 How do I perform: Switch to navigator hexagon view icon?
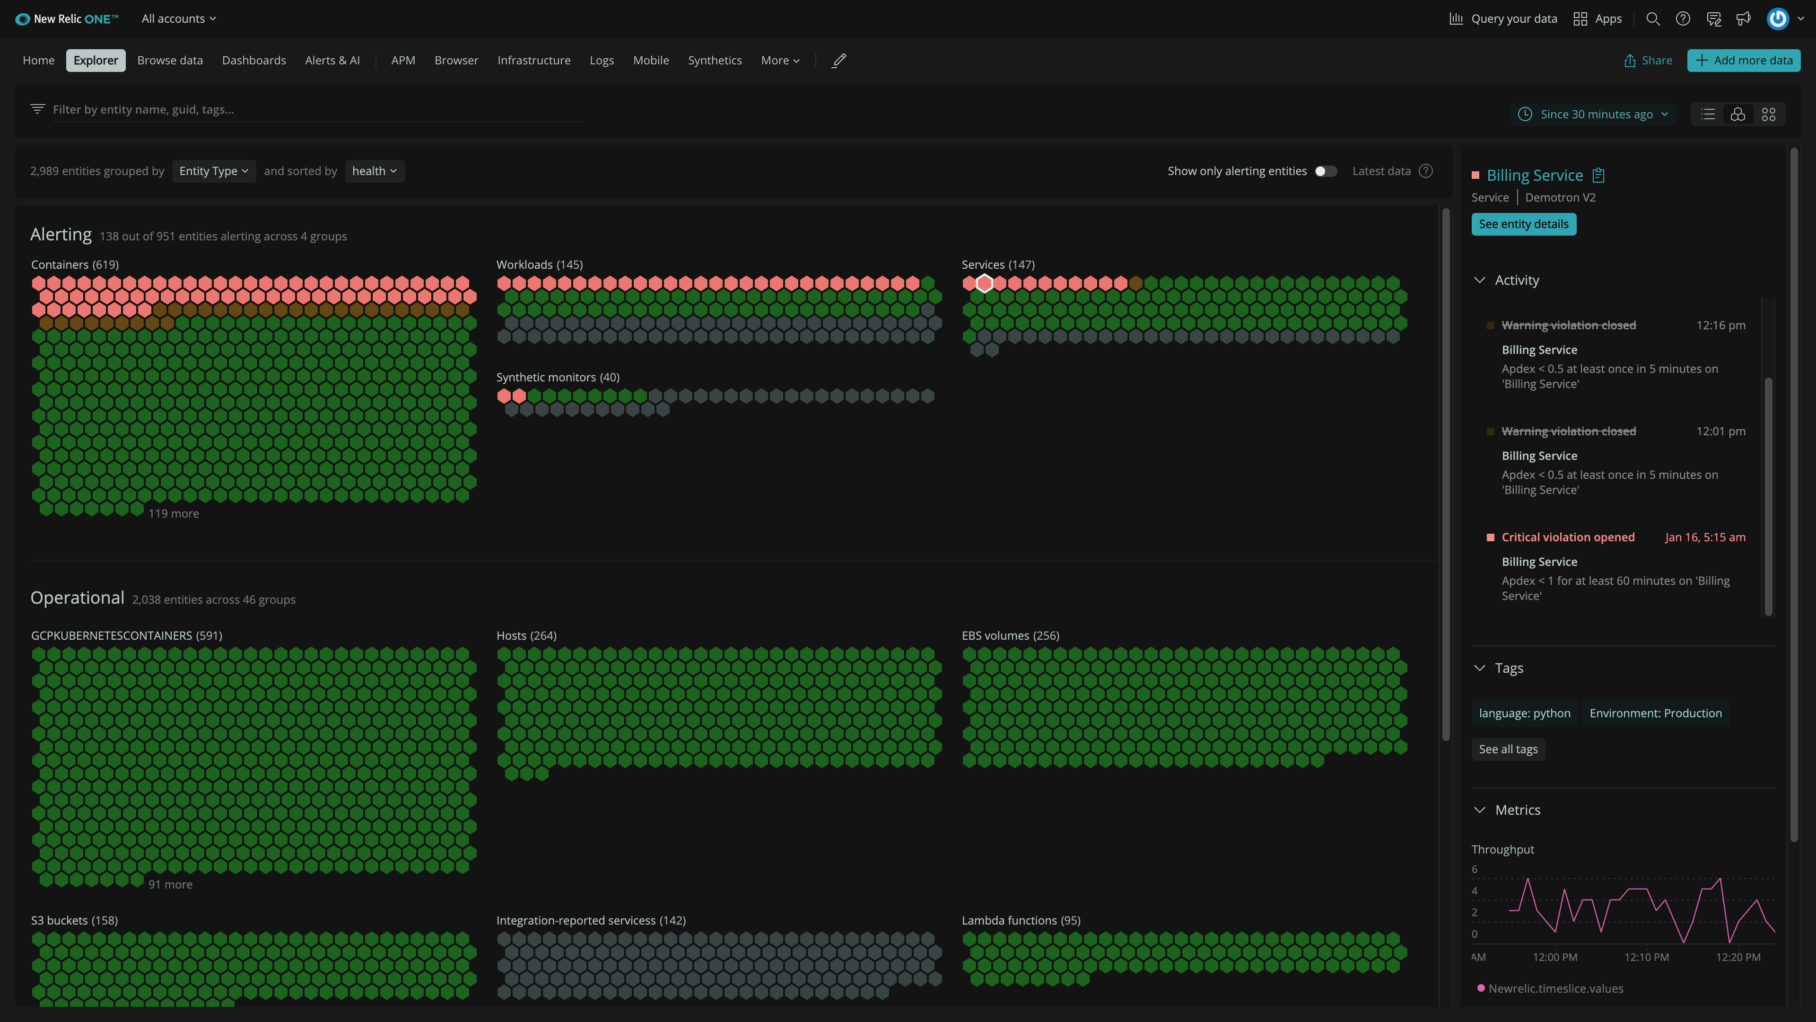tap(1738, 114)
